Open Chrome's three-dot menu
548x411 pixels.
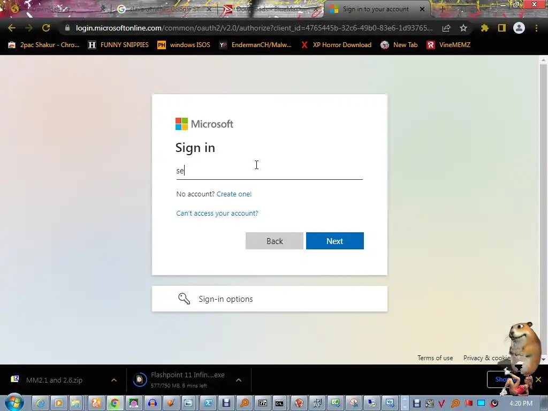pos(536,28)
